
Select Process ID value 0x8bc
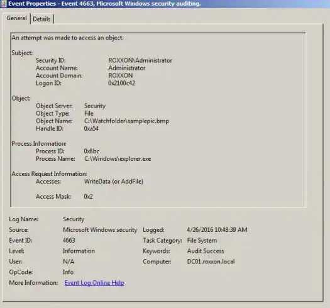pos(92,151)
